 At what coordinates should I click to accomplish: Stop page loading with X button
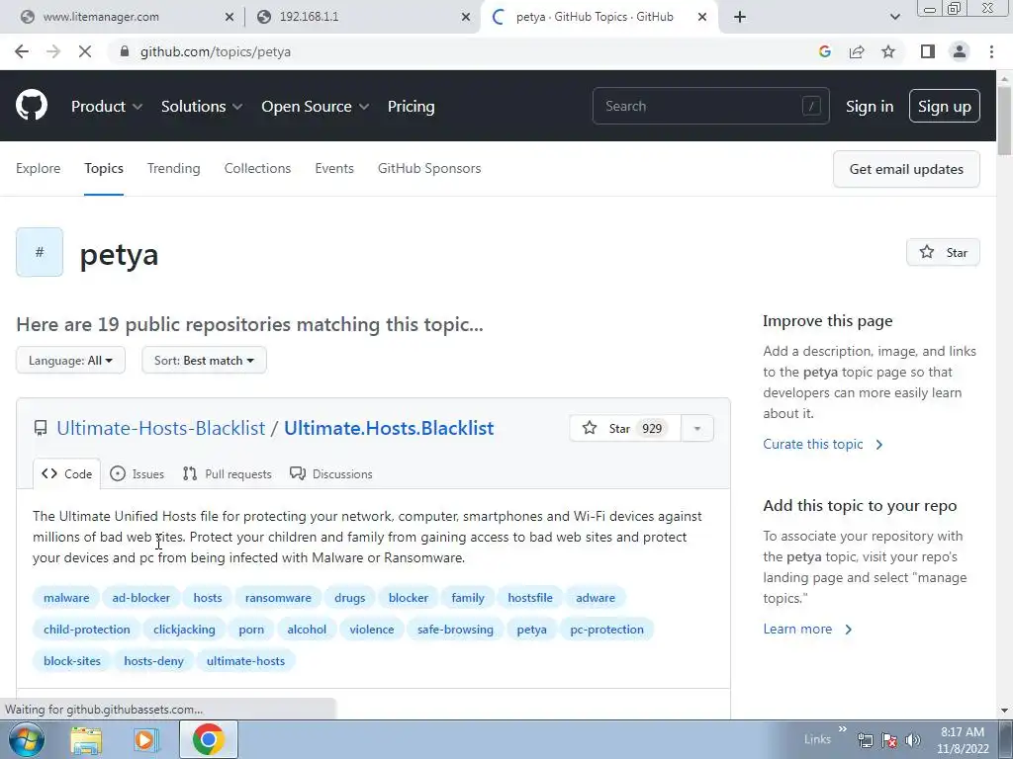point(85,51)
